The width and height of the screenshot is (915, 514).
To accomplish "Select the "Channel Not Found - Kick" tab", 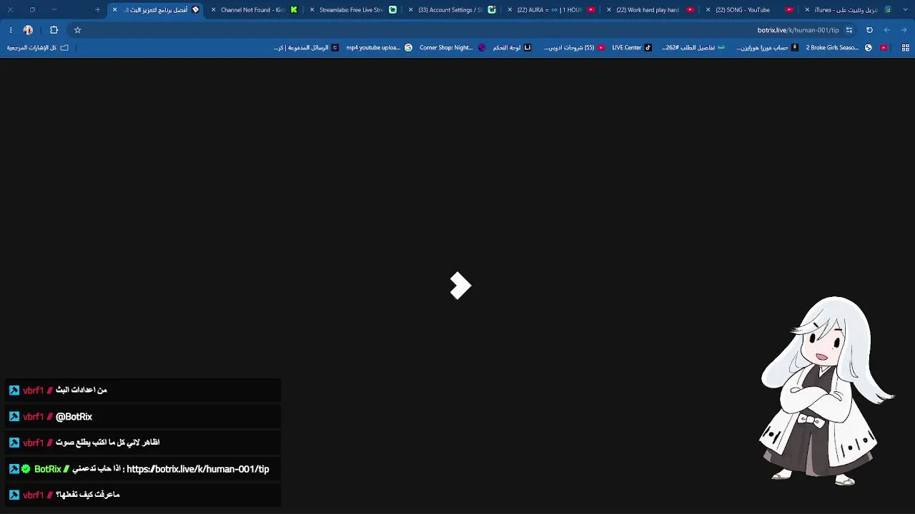I will pos(256,10).
